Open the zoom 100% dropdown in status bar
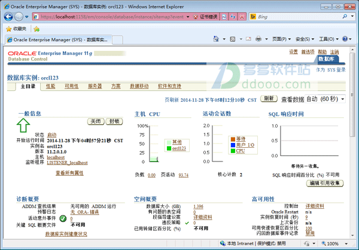Image resolution: width=359 pixels, height=250 pixels. pos(346,243)
